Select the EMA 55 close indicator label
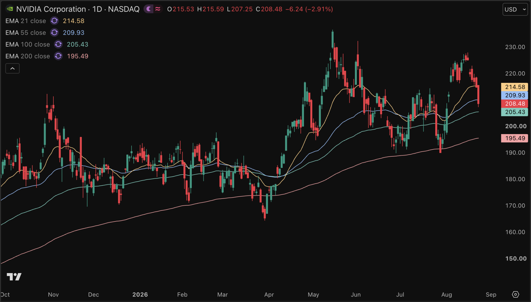The width and height of the screenshot is (531, 302). coord(26,33)
